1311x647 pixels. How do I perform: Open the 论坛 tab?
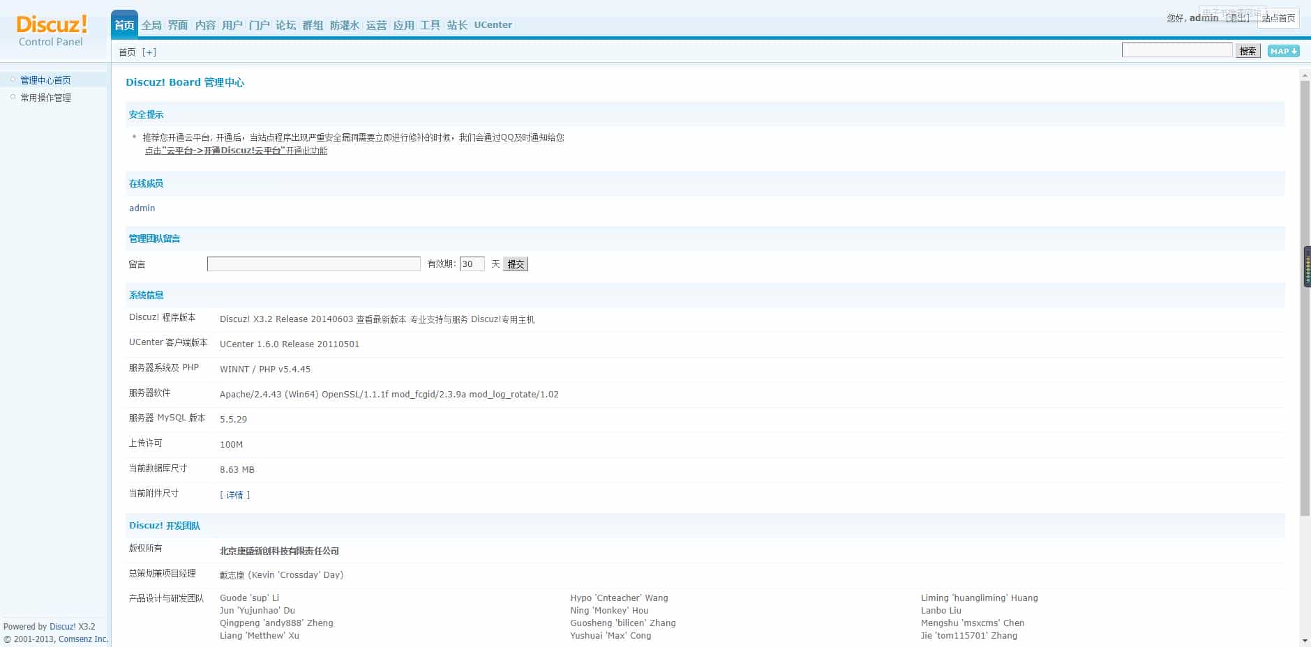(285, 25)
